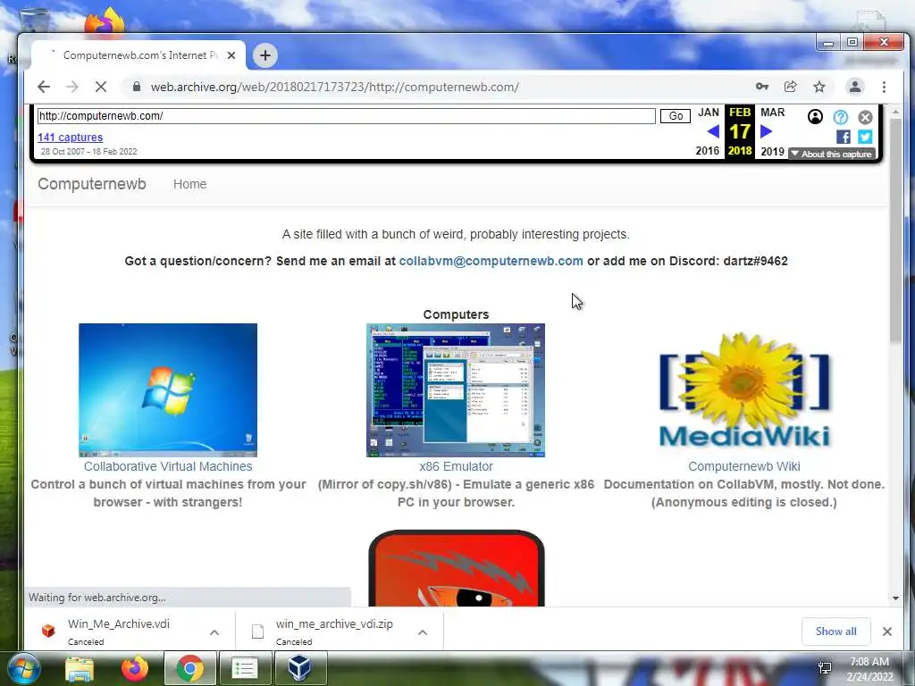Screen dimensions: 915x686
Task: Share this page via share icon
Action: pyautogui.click(x=790, y=87)
